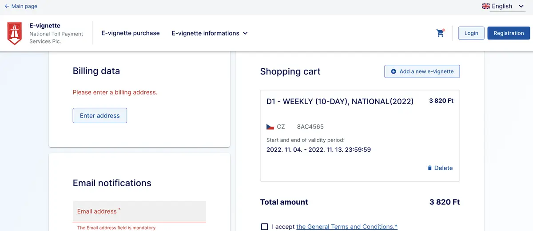Screen dimensions: 533x231
Task: Click Add a new e-vignette button
Action: click(x=422, y=71)
